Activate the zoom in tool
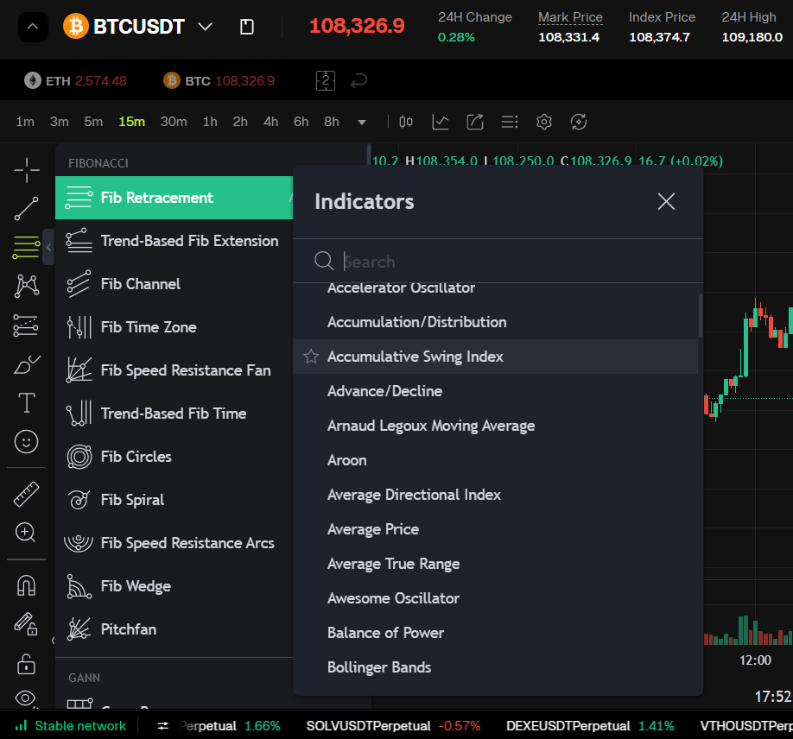This screenshot has width=793, height=739. point(26,533)
